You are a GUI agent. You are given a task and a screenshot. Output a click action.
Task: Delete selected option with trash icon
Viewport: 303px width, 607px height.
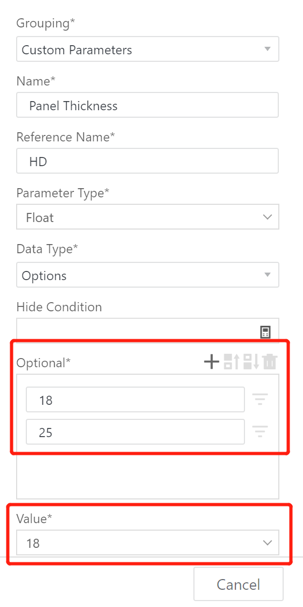pyautogui.click(x=270, y=362)
